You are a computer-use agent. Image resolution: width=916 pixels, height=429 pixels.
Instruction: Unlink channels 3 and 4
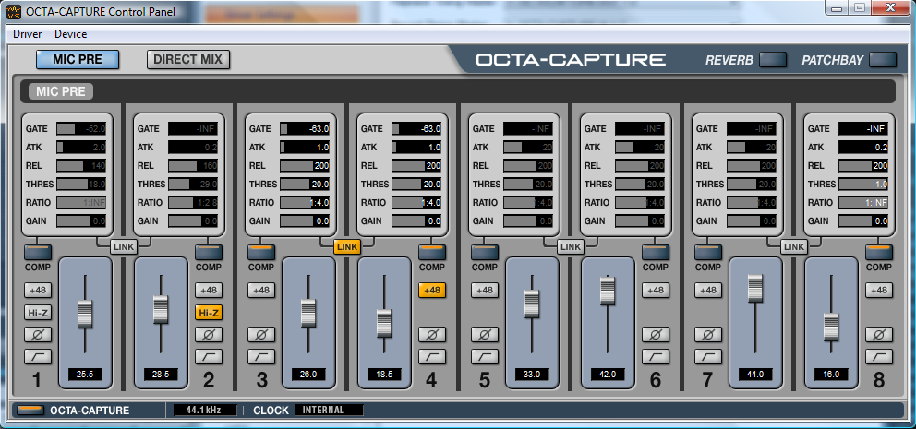(346, 246)
